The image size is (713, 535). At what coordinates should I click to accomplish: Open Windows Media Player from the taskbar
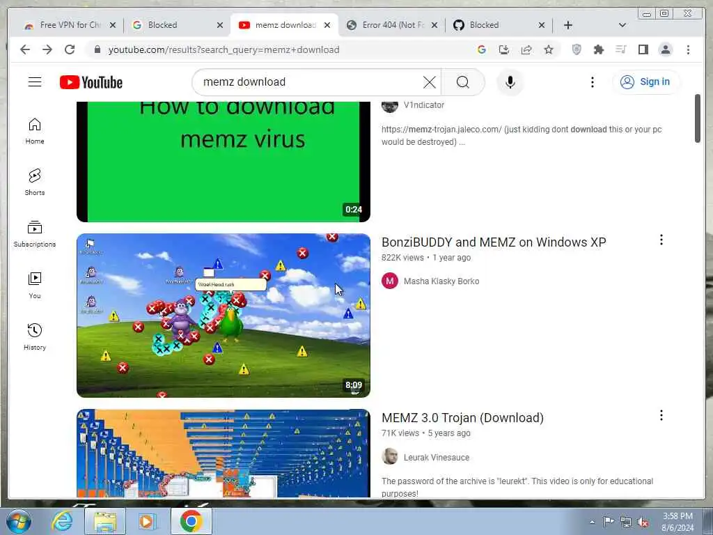pyautogui.click(x=147, y=521)
